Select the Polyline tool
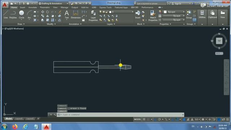231x130 pixels. coord(13,14)
